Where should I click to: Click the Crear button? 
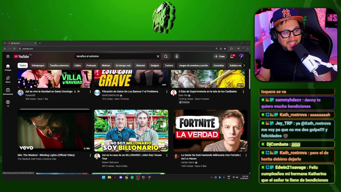(x=220, y=56)
